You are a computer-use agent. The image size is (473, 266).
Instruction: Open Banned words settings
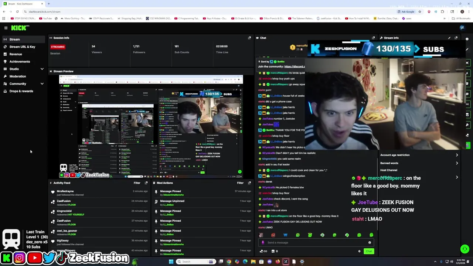pos(419,163)
